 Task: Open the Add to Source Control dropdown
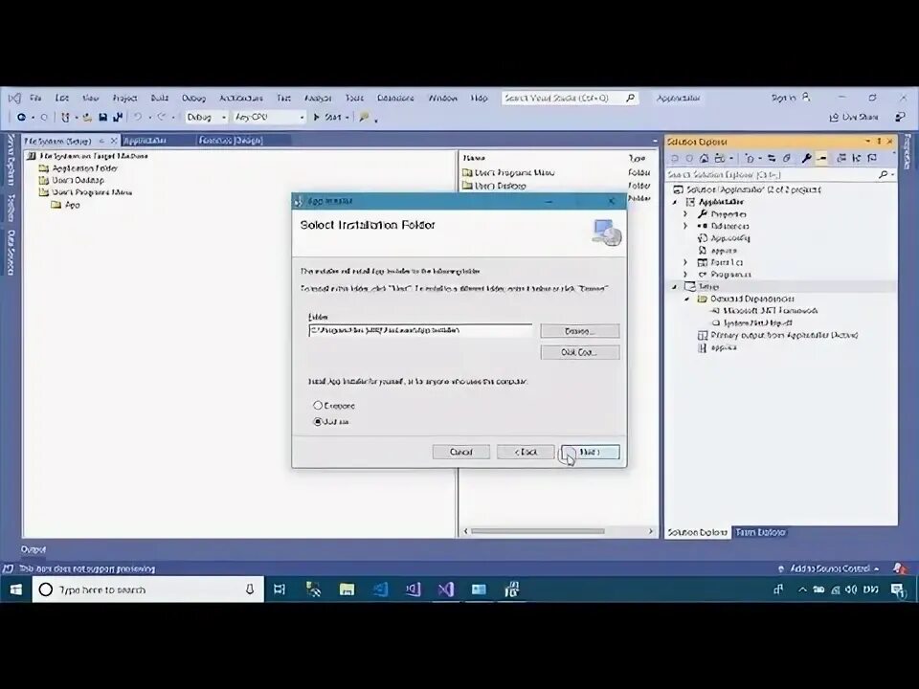pos(835,568)
